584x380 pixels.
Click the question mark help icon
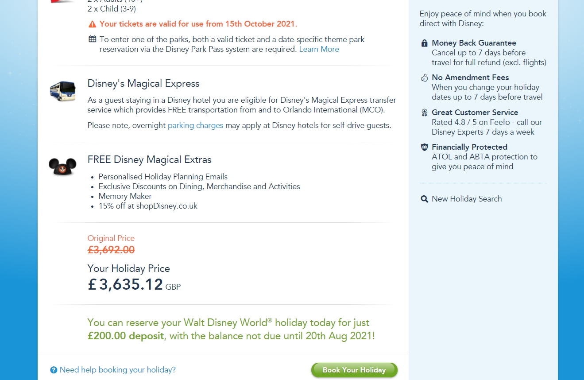point(54,370)
